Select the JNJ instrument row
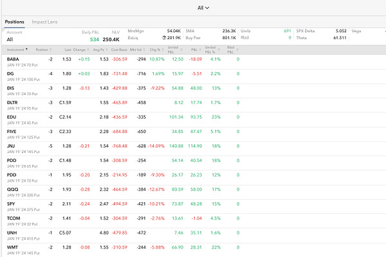Screen dimensions: 386x257 coord(194,148)
